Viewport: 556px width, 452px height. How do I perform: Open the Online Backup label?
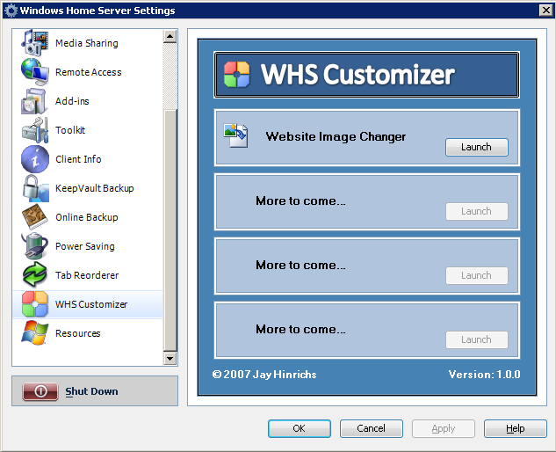[87, 217]
